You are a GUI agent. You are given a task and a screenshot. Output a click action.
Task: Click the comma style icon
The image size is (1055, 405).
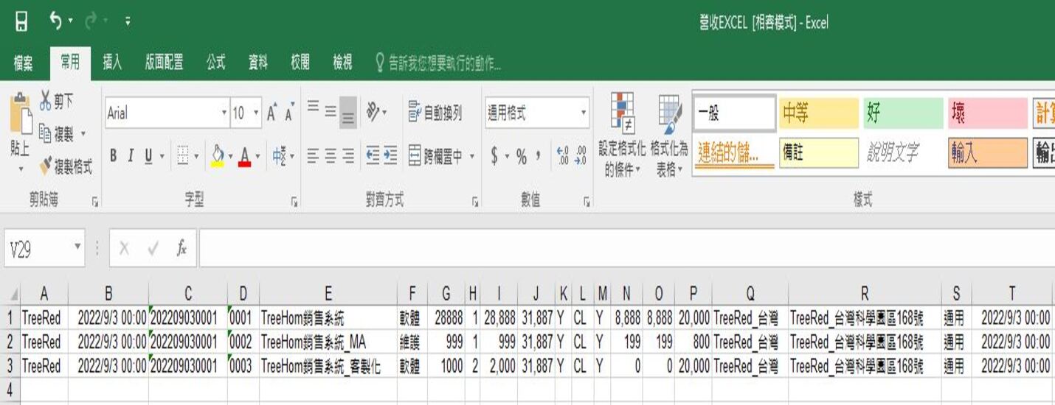[539, 156]
